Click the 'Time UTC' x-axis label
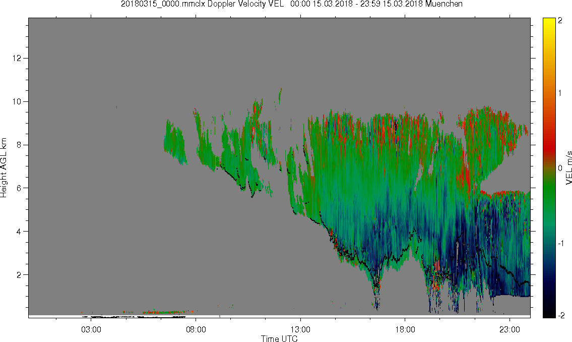The image size is (572, 342). point(279,338)
